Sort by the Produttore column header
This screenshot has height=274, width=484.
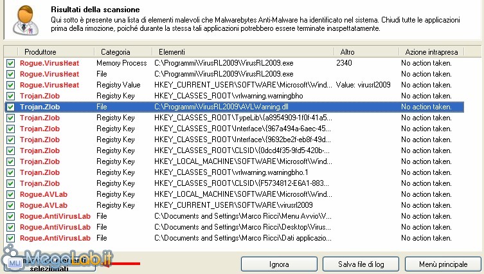[x=56, y=52]
